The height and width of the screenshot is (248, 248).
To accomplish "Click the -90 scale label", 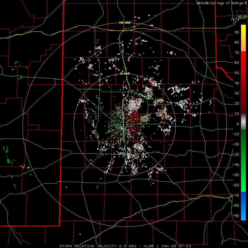I will click(236, 216).
